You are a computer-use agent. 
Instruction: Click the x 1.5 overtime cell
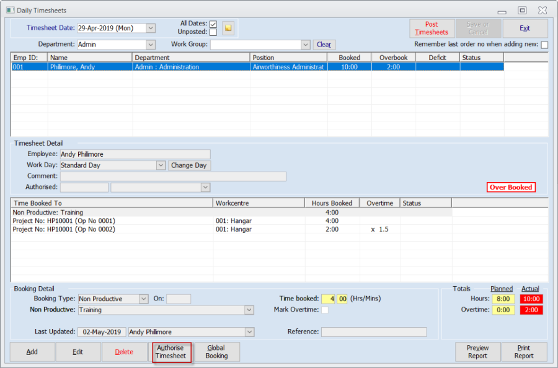coord(380,230)
